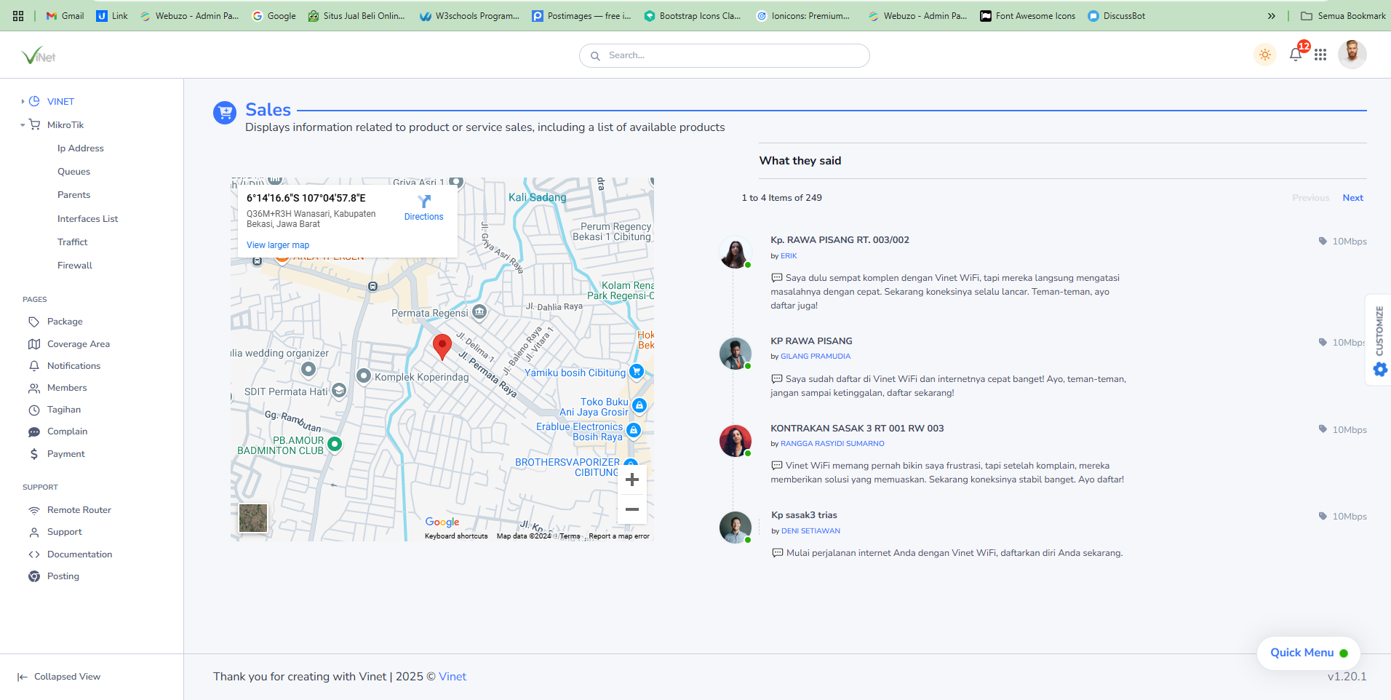Open the Complain page
Viewport: 1391px width, 700px height.
pos(67,431)
